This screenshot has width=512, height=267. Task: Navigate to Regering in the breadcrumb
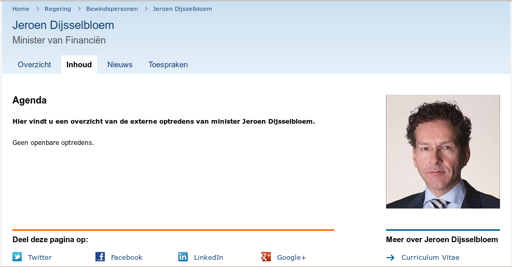point(58,9)
